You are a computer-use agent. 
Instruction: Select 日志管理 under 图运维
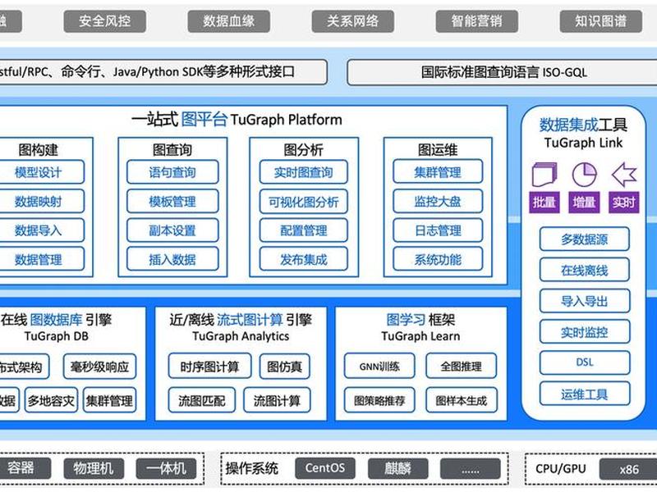(438, 230)
